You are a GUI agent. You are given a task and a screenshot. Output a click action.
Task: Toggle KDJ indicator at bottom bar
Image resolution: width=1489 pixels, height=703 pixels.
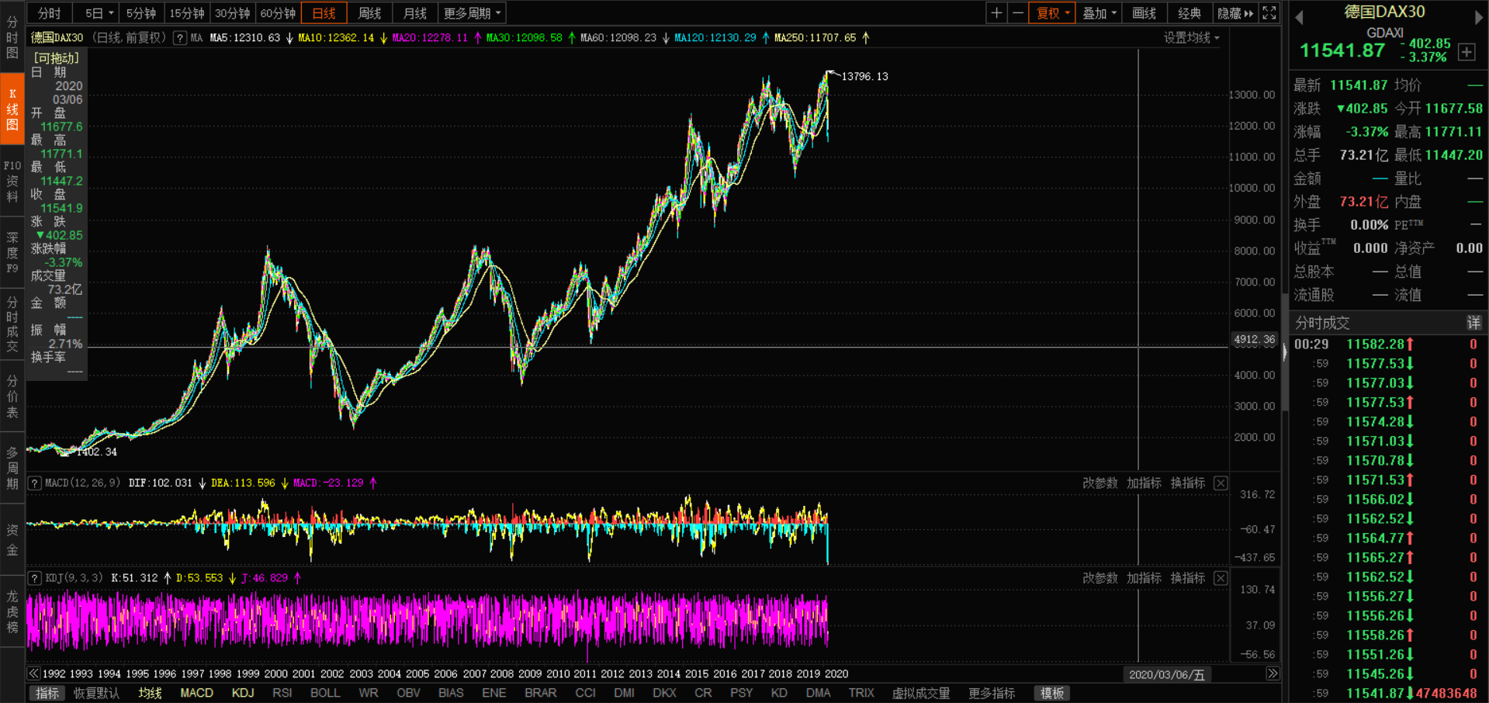pos(243,693)
